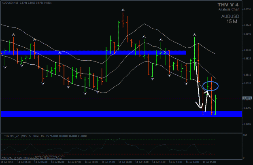This screenshot has height=165, width=253.
Task: Select the 14 Jul 08:00 time label
Action: (x=91, y=162)
